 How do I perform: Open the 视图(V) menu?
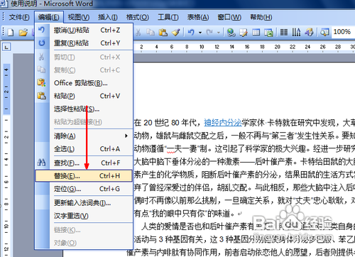tap(79, 17)
